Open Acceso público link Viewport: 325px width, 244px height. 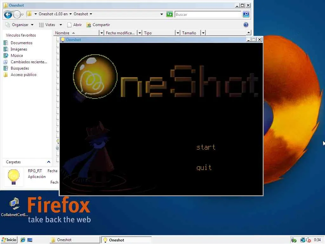(23, 74)
